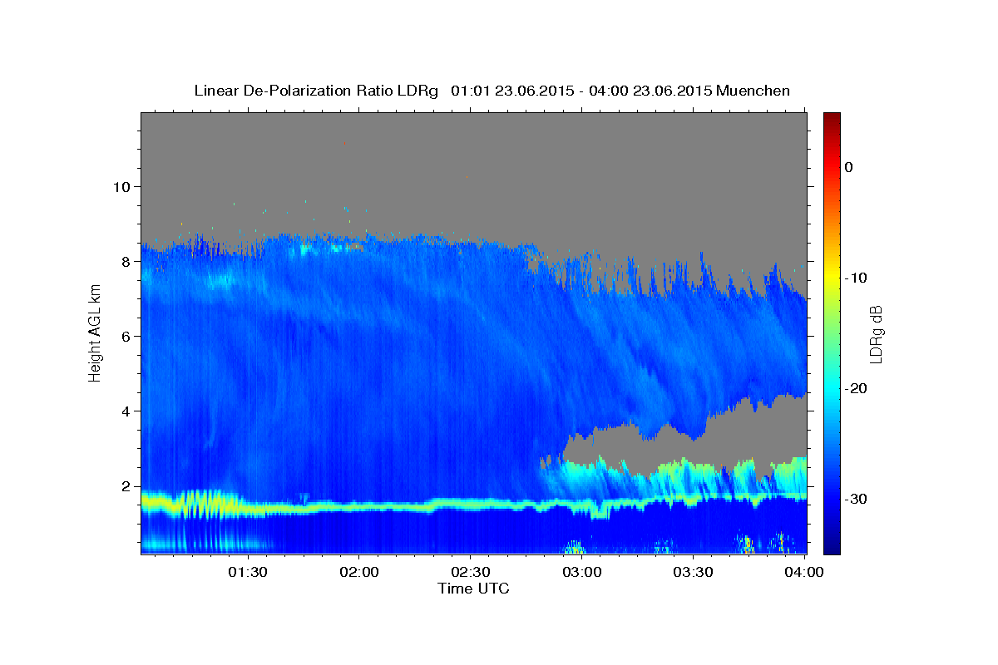Select the 'Muenchen' location text in title
The width and height of the screenshot is (998, 665).
pos(753,91)
